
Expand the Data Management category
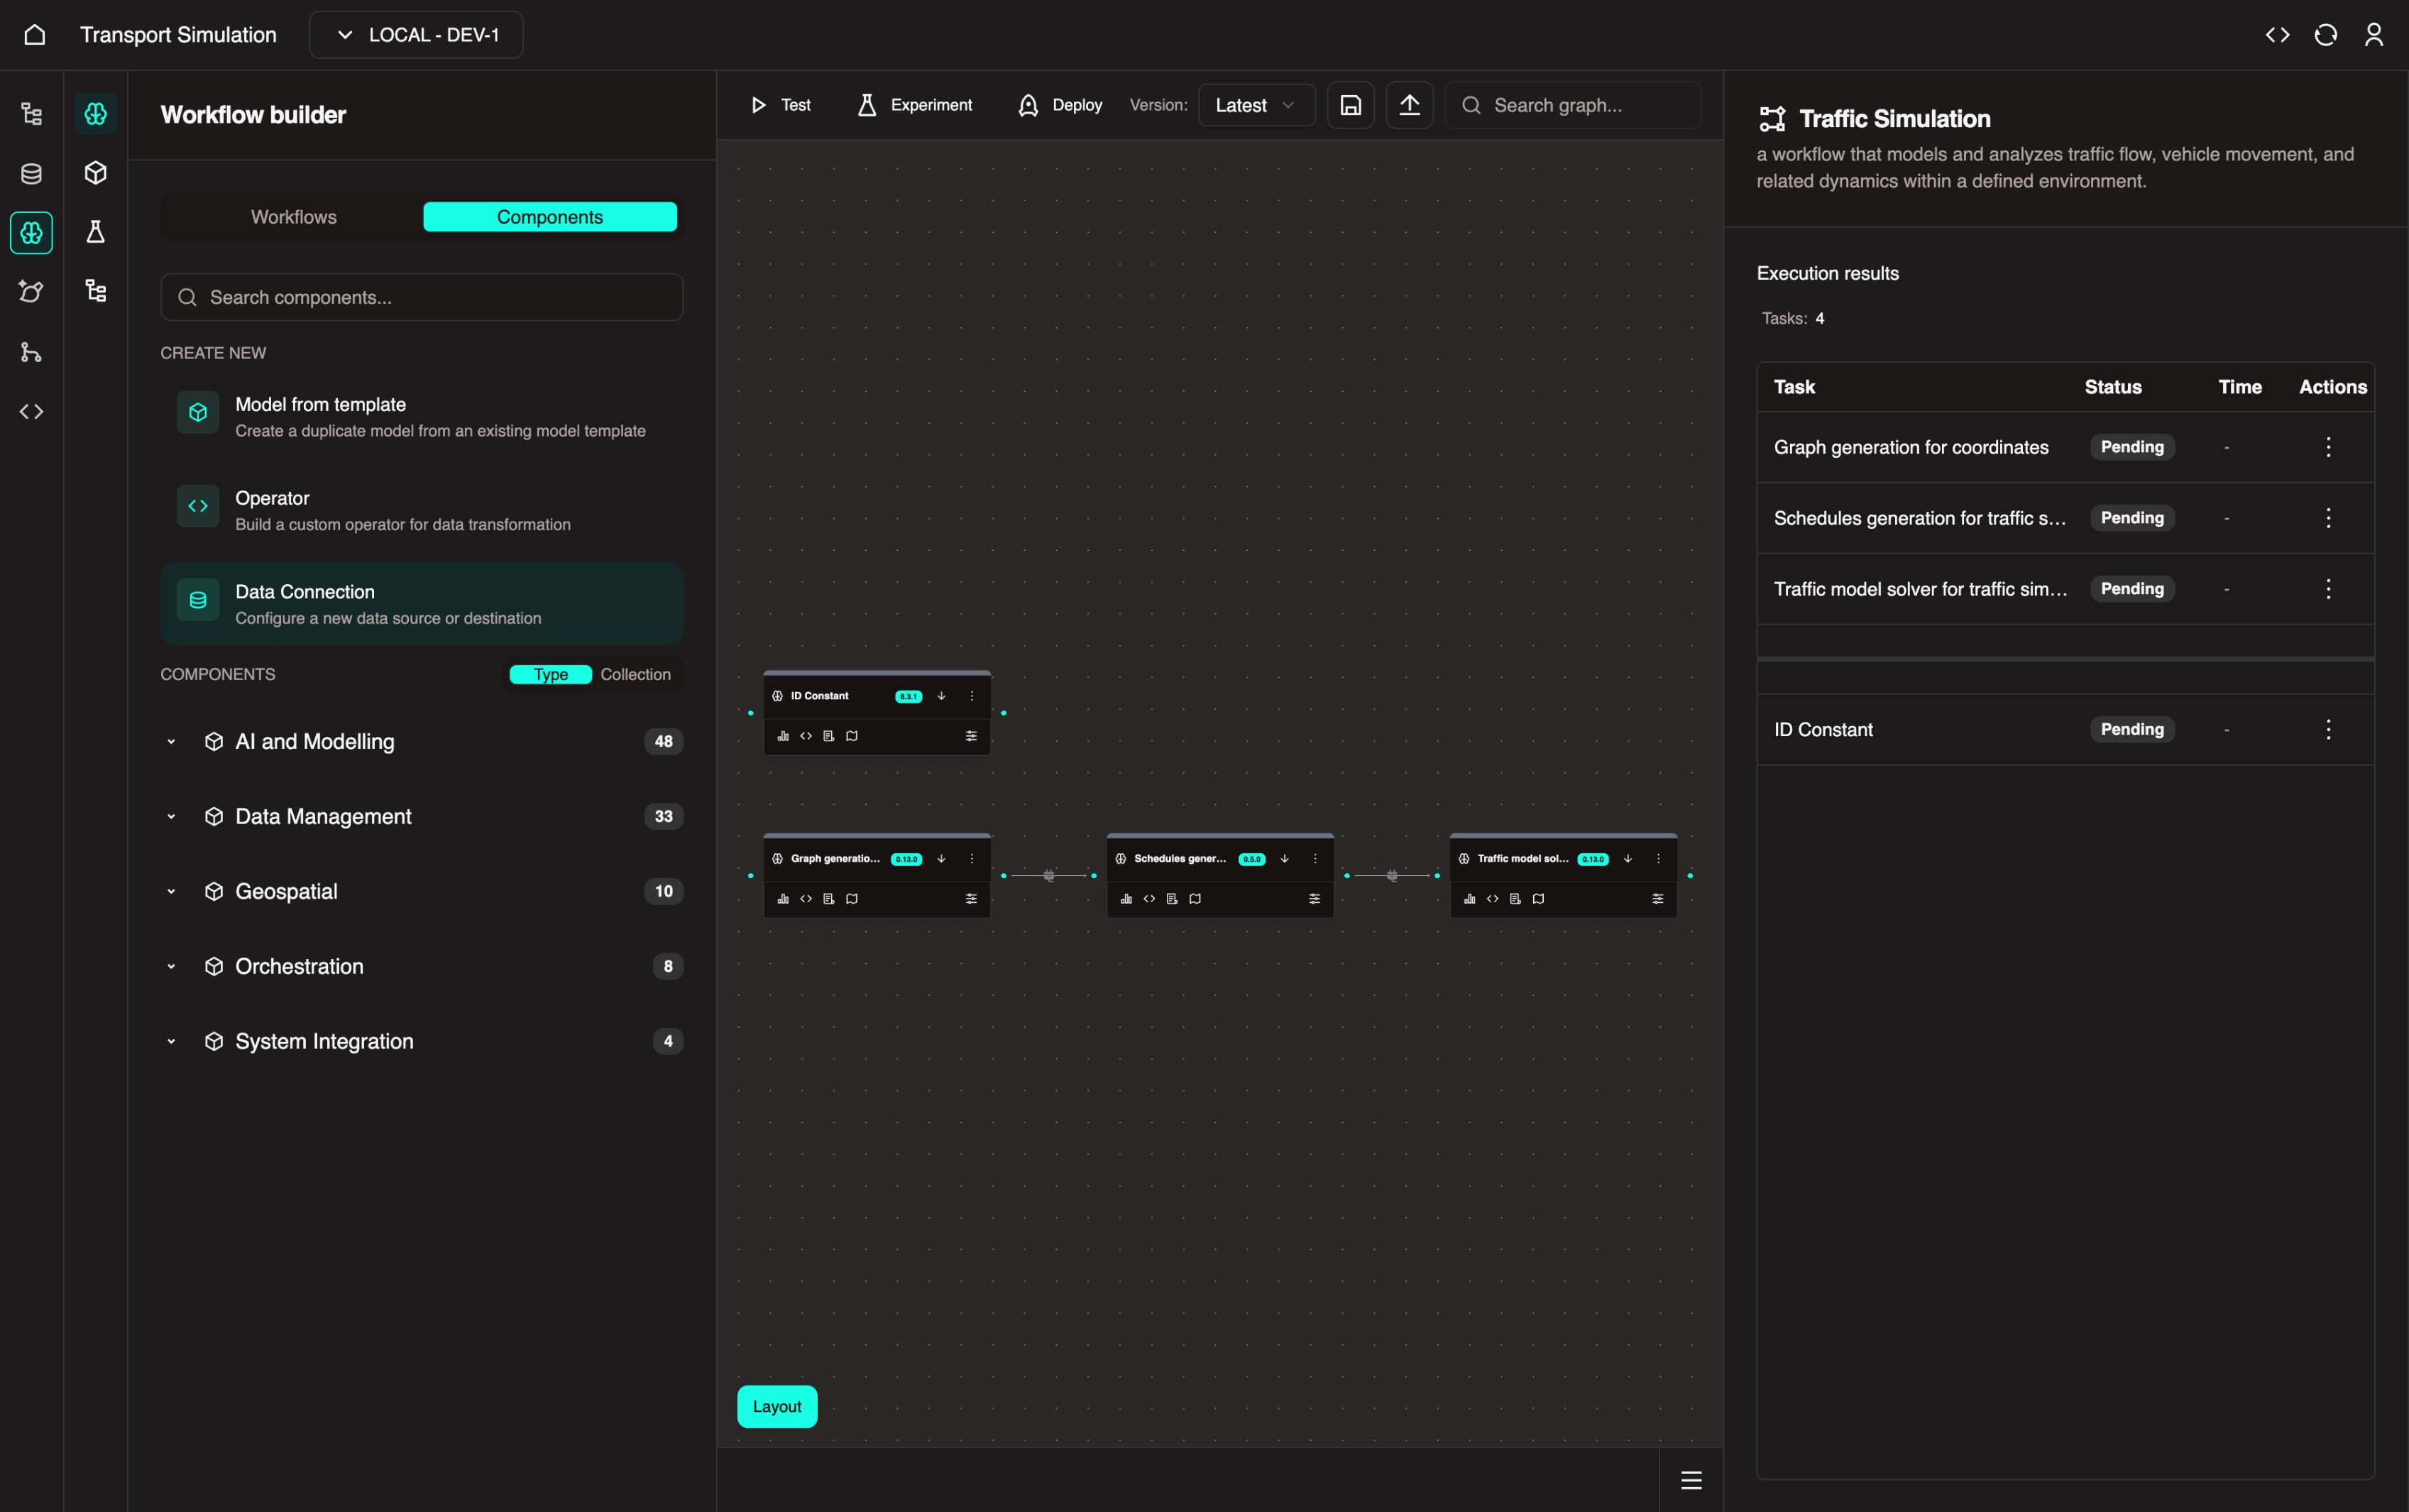421,816
